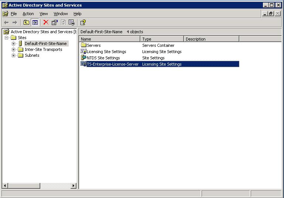Screen dimensions: 284x198
Task: Click the MMC icon beside File menu
Action: point(5,14)
